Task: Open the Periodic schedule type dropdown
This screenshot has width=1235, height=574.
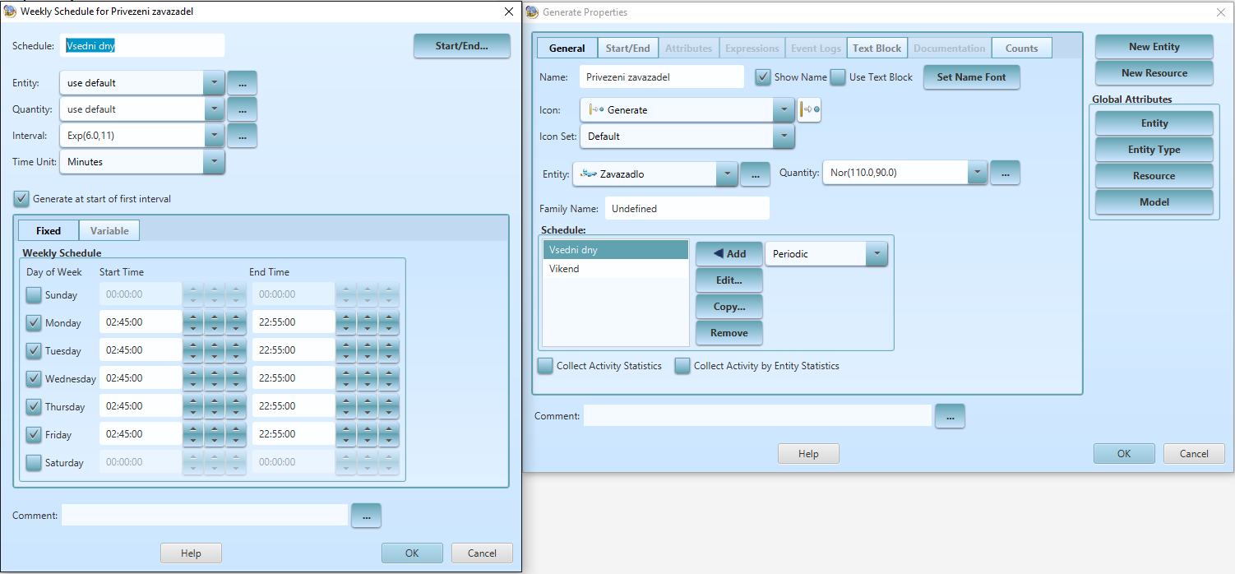Action: point(877,254)
